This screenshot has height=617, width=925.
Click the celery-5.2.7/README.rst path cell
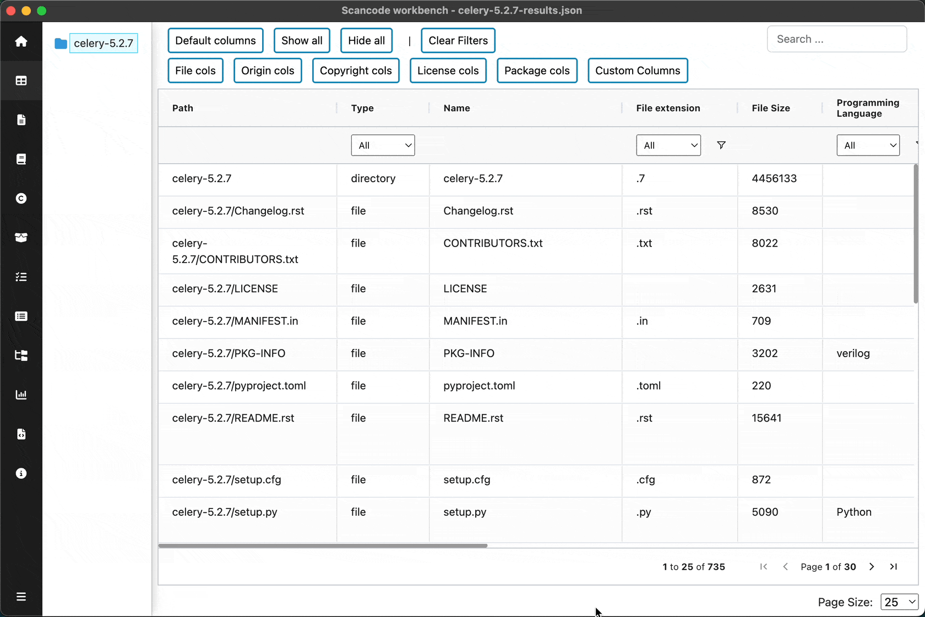coord(247,434)
